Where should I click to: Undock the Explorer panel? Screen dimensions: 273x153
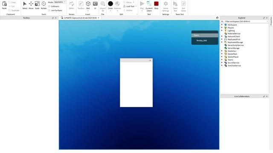[x=264, y=18]
